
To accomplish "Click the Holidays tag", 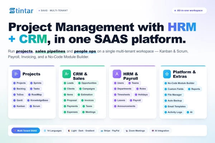I will pyautogui.click(x=142, y=94).
